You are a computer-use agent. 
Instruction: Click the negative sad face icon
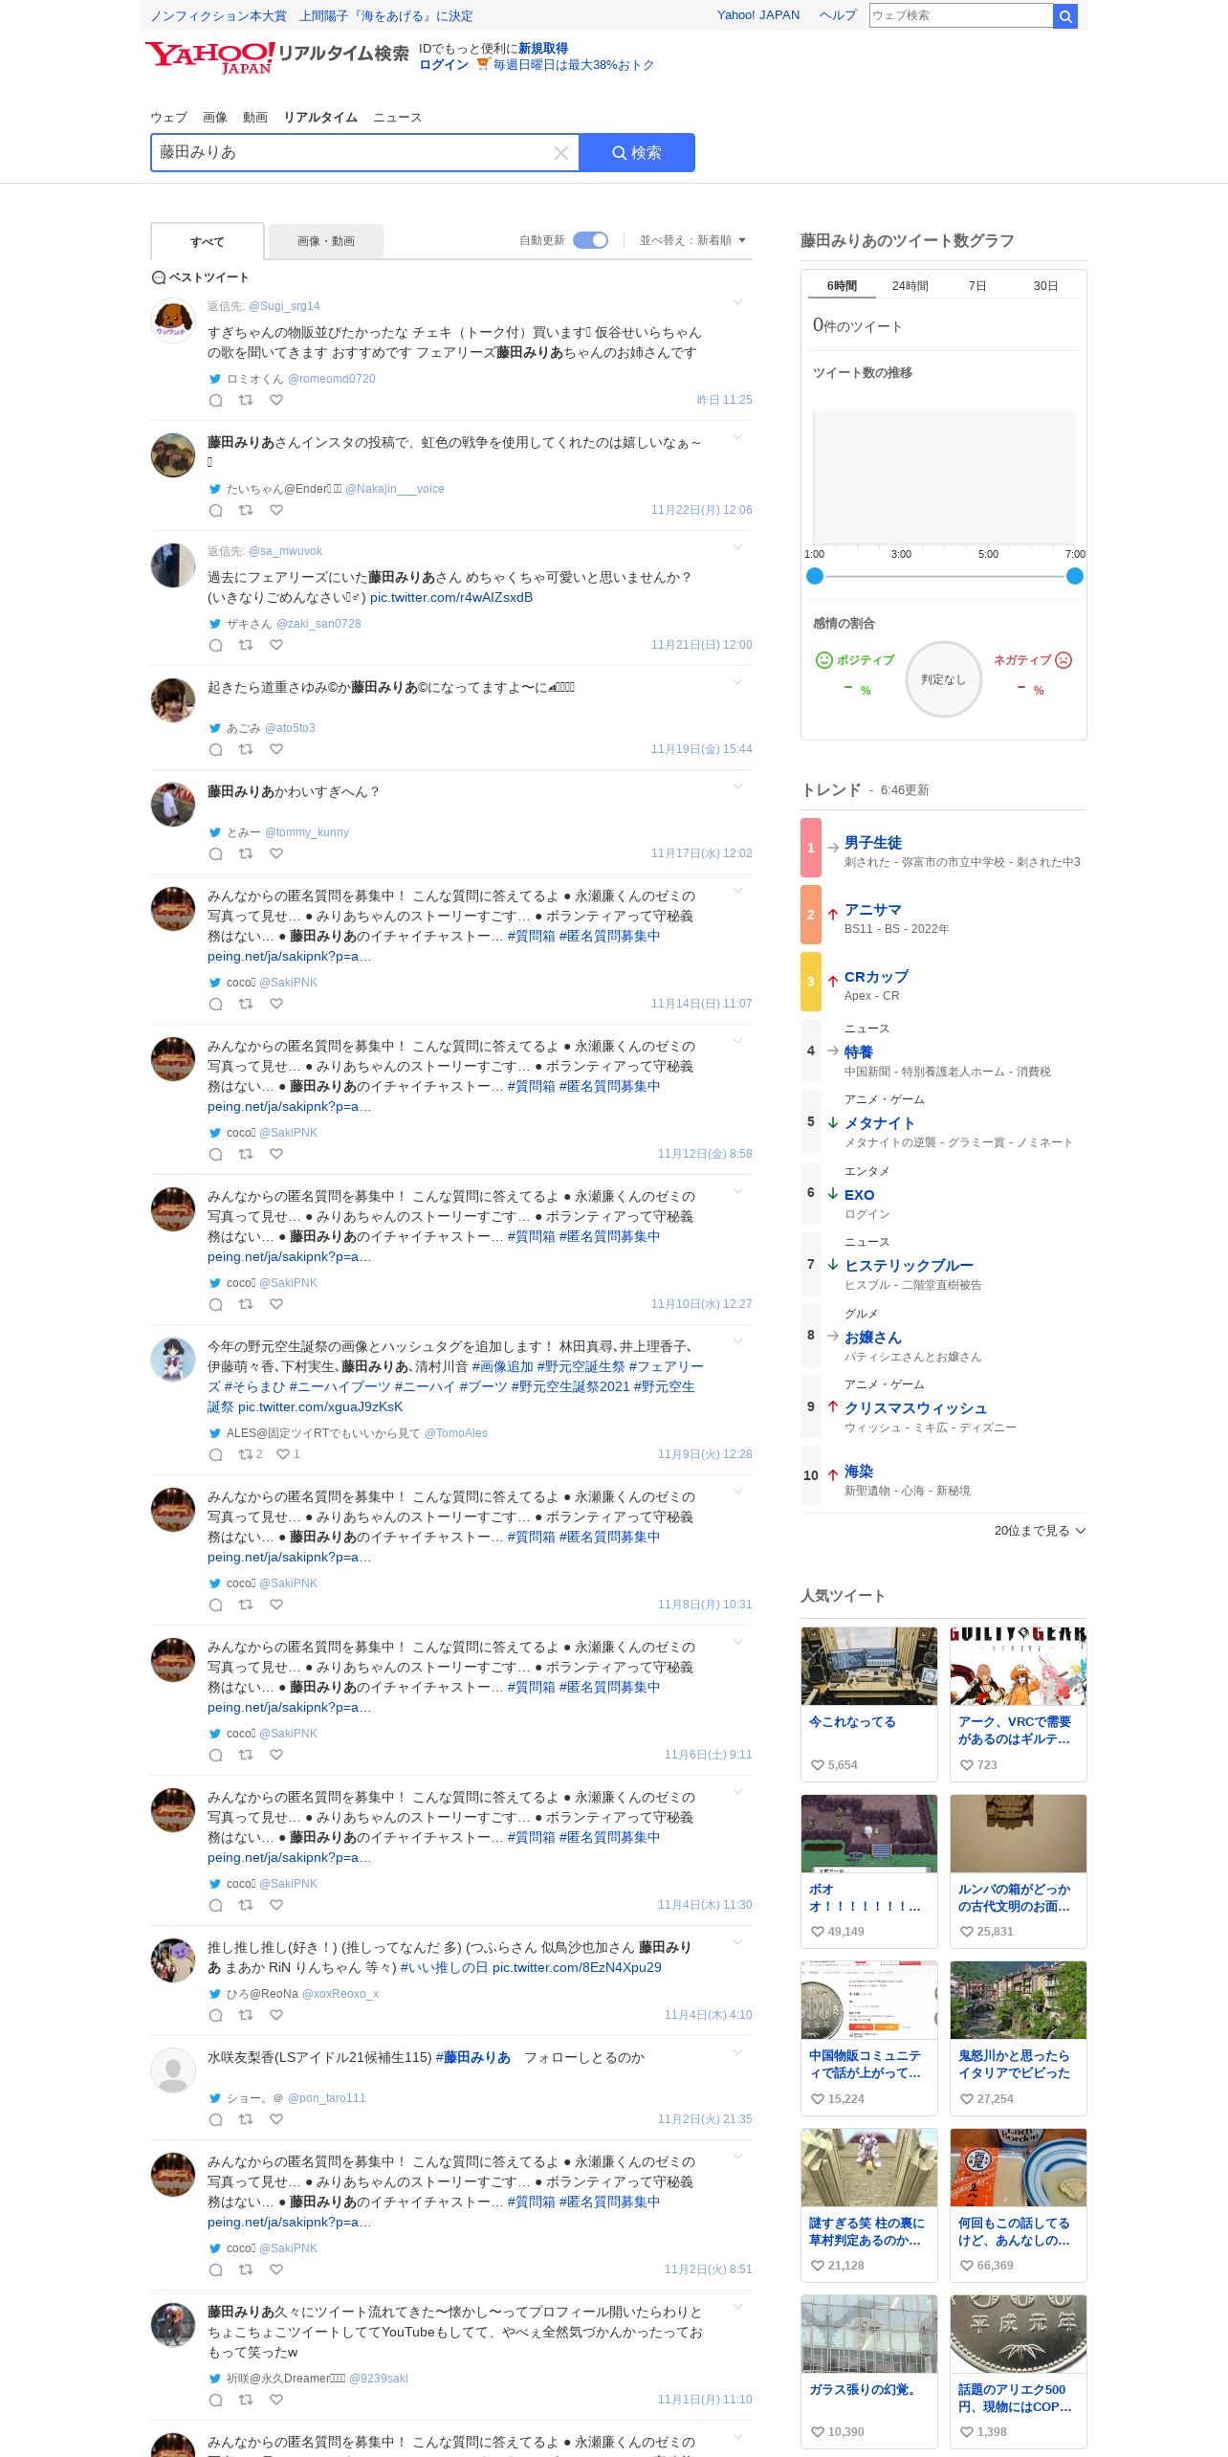tap(1064, 660)
